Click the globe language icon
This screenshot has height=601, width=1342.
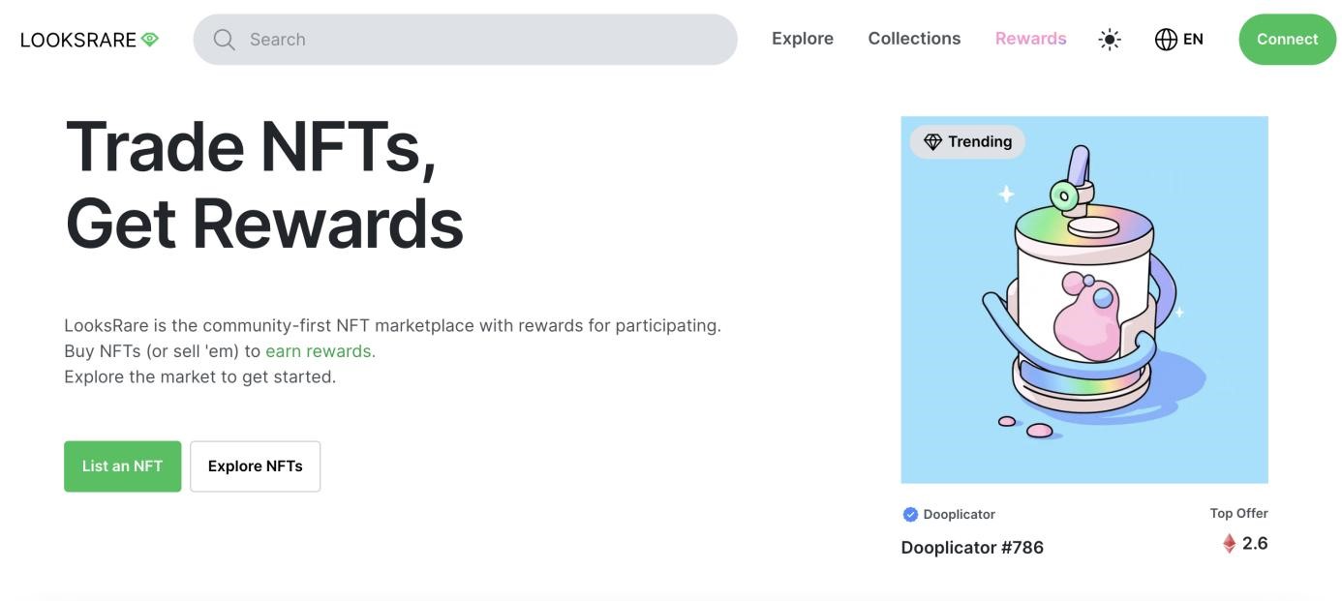point(1166,40)
